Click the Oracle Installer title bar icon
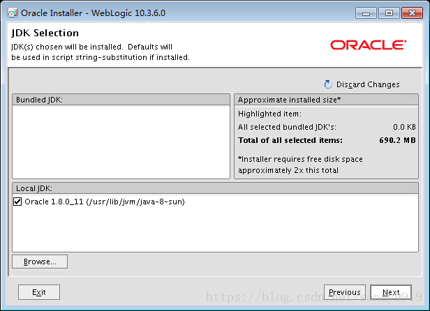The width and height of the screenshot is (430, 311). [x=13, y=13]
